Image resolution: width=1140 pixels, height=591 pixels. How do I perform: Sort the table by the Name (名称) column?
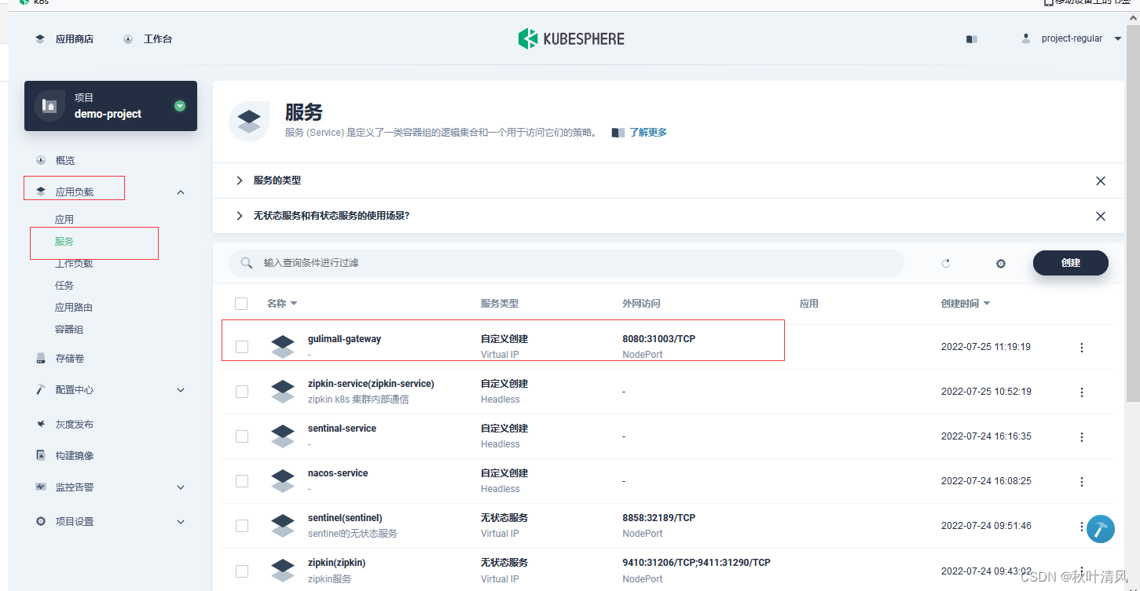tap(282, 304)
